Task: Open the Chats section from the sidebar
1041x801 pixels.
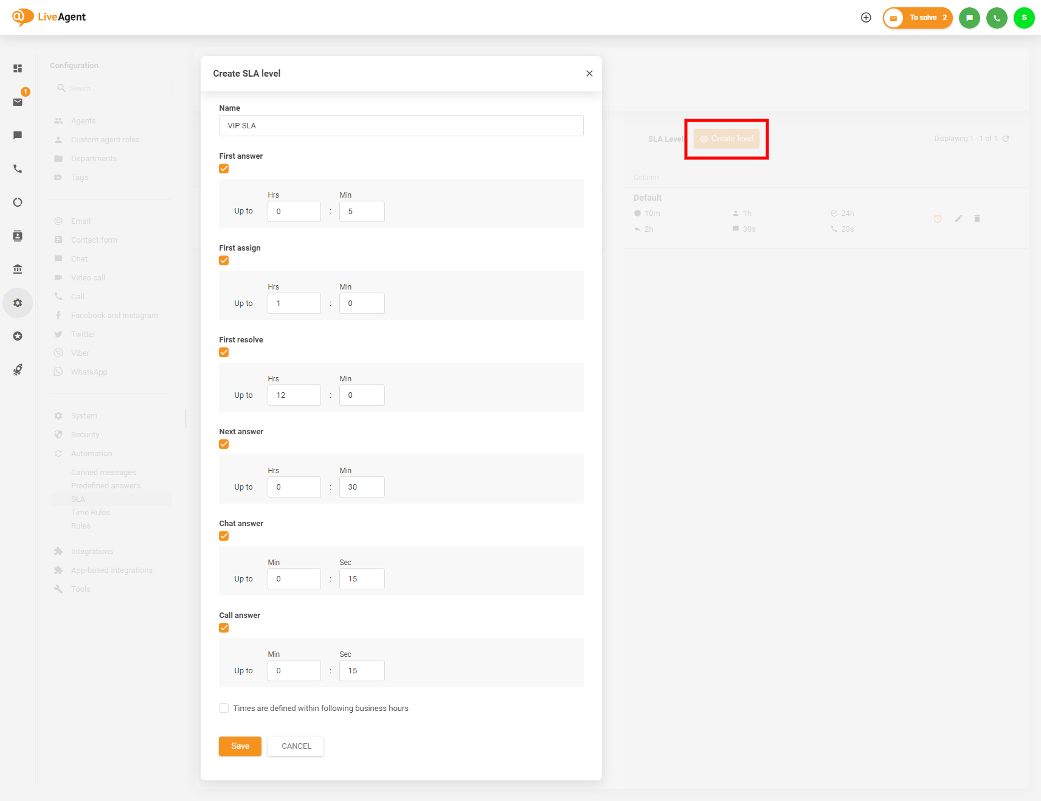Action: [18, 135]
